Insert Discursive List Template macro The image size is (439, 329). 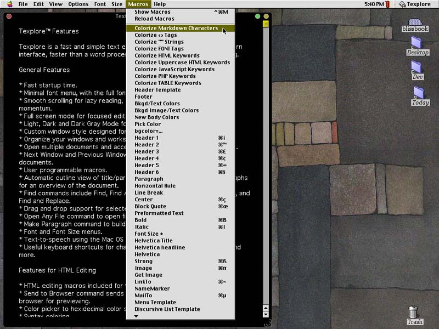(181, 309)
